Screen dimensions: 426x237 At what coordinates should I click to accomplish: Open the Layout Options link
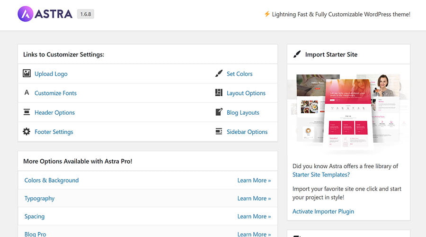coord(246,93)
